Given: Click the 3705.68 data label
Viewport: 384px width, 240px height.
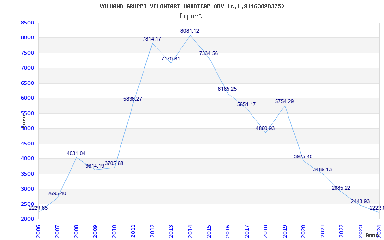Looking at the screenshot, I should point(114,163).
